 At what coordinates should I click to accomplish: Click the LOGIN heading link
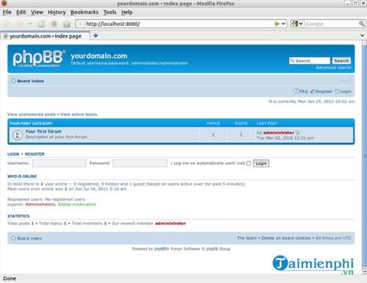pyautogui.click(x=13, y=154)
